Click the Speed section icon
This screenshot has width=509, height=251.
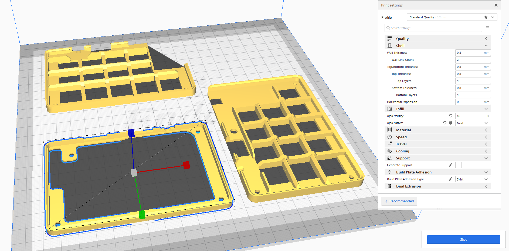point(390,137)
